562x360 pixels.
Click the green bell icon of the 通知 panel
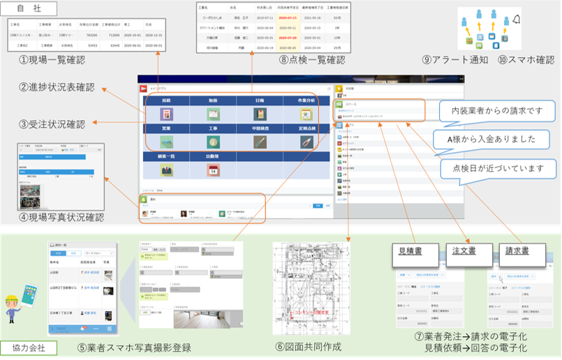(143, 200)
